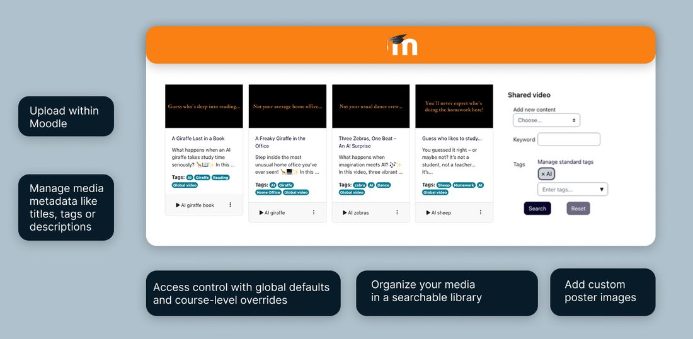Image resolution: width=693 pixels, height=339 pixels.
Task: Open thumbnail 'doing the homework here!'
Action: [x=454, y=106]
